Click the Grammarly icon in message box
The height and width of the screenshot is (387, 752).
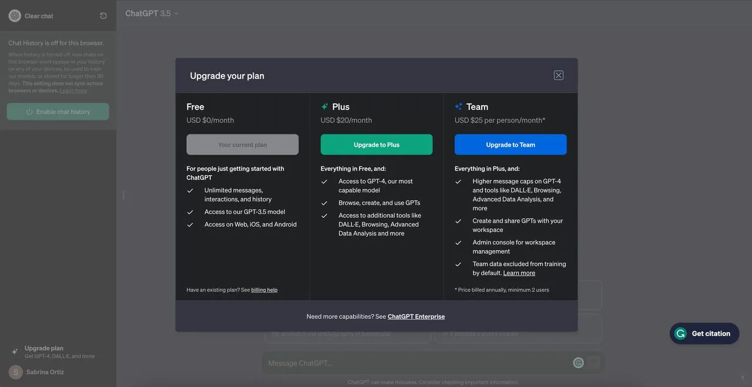click(578, 363)
